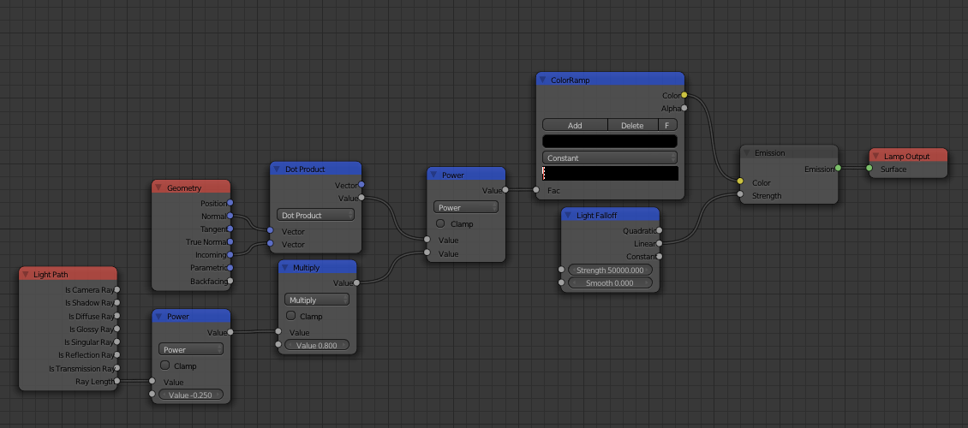
Task: Select the Geometry node title
Action: click(x=184, y=187)
